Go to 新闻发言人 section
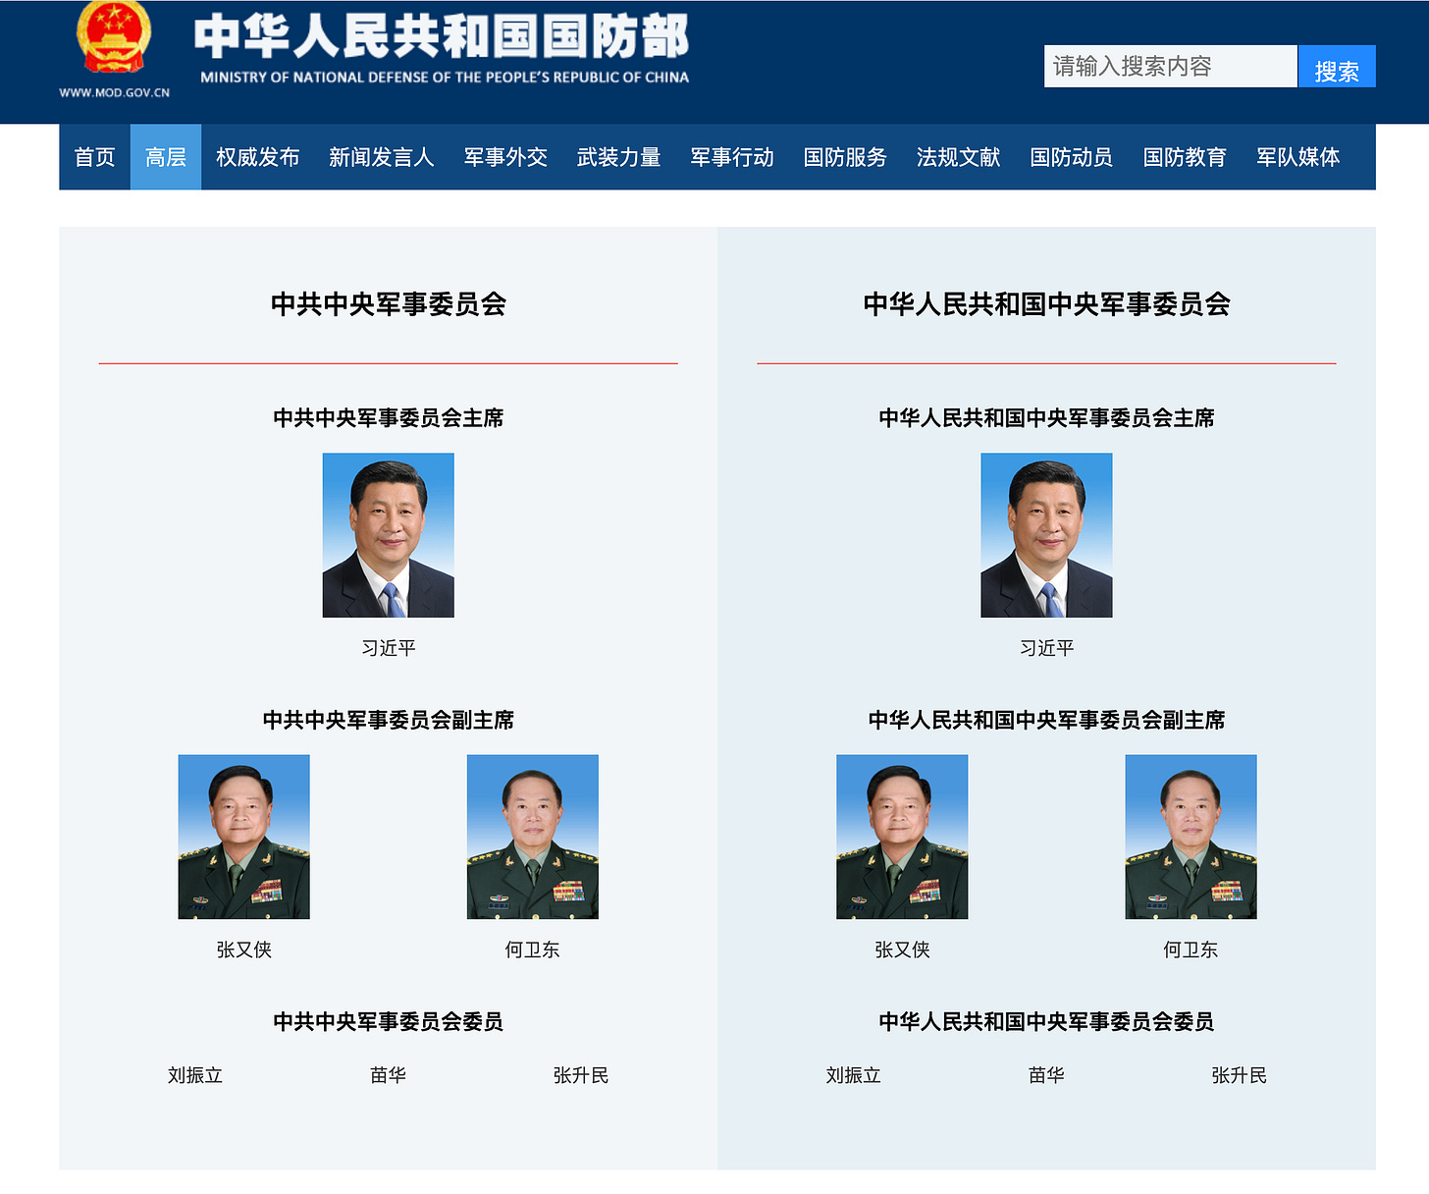This screenshot has height=1194, width=1429. click(382, 157)
